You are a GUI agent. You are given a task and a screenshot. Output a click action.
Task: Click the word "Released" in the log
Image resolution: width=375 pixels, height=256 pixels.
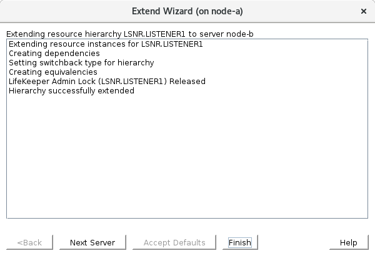[x=187, y=82]
